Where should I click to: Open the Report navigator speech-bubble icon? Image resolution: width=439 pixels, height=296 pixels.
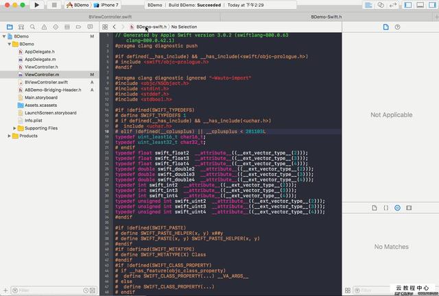click(x=90, y=27)
